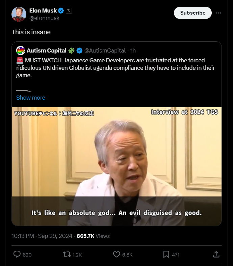Like the post with heart icon

click(116, 254)
